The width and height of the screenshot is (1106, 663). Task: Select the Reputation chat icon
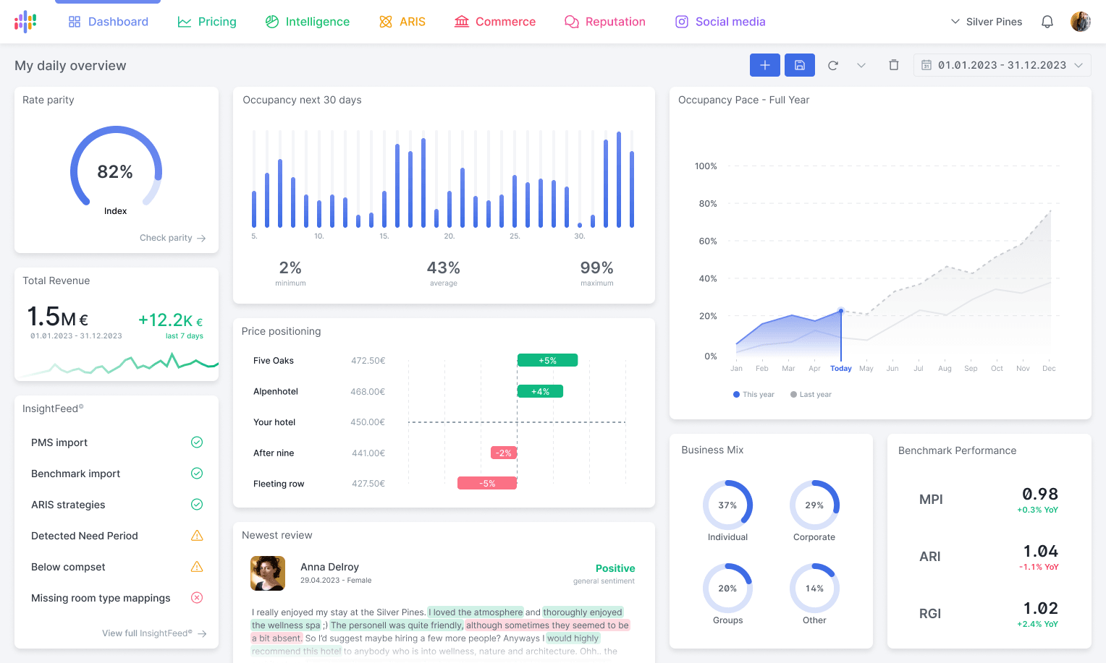[571, 21]
